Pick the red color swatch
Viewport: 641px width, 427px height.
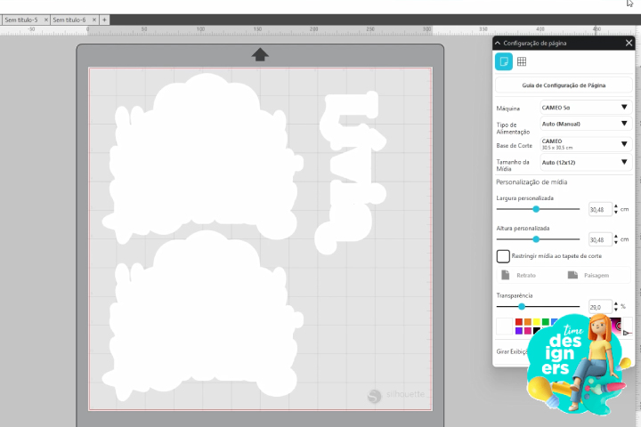518,322
